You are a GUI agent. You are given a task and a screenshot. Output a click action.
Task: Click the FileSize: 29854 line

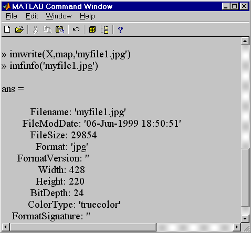coord(64,135)
